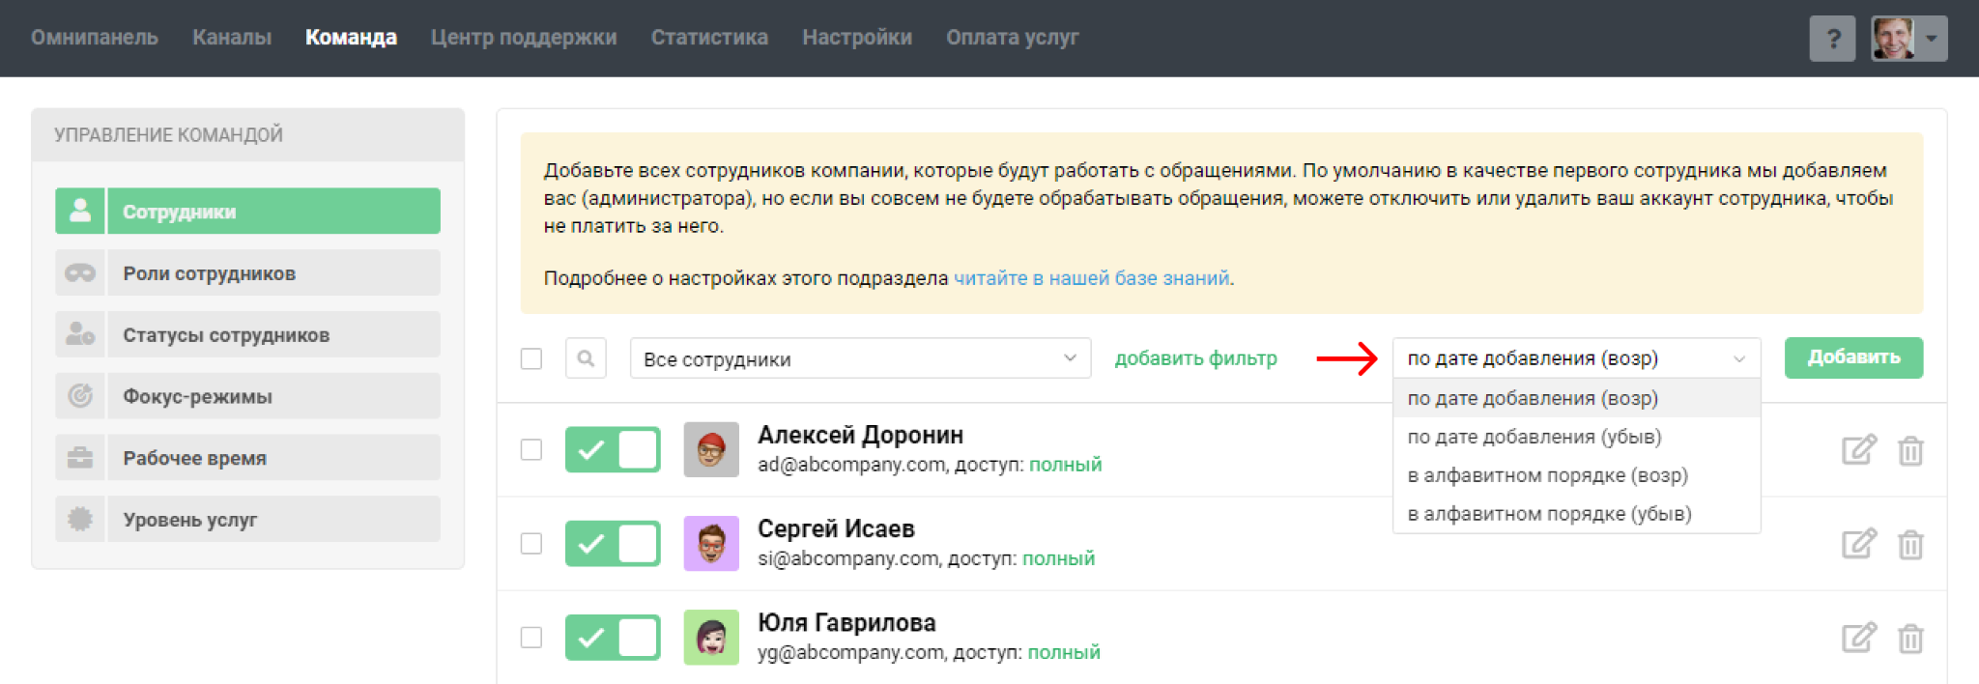Click Сергей Исаев avatar thumbnail
Image resolution: width=1979 pixels, height=684 pixels.
[711, 544]
